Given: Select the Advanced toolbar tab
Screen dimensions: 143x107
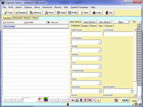Looking at the screenshot, I should pyautogui.click(x=17, y=18).
